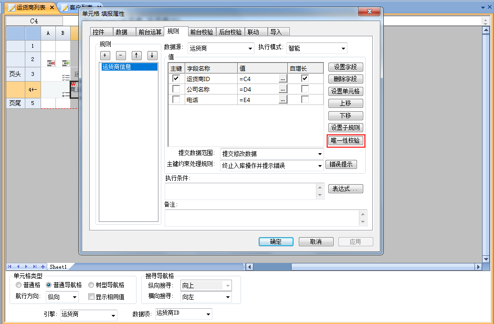Select 运货商信息 rule in list
The width and height of the screenshot is (494, 324).
[x=128, y=67]
